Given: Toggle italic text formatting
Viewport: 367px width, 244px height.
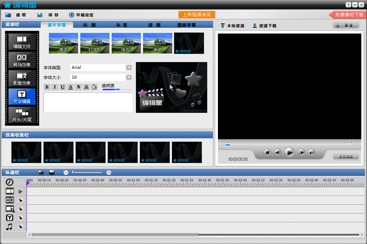Looking at the screenshot, I should [x=55, y=87].
